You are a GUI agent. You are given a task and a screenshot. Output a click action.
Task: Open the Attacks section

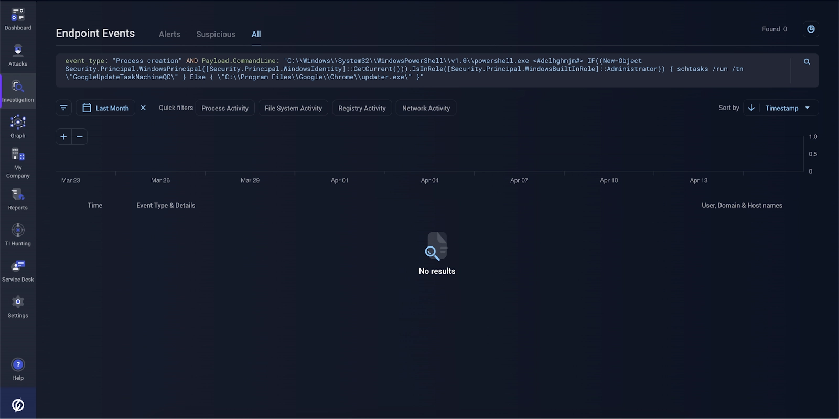(18, 55)
